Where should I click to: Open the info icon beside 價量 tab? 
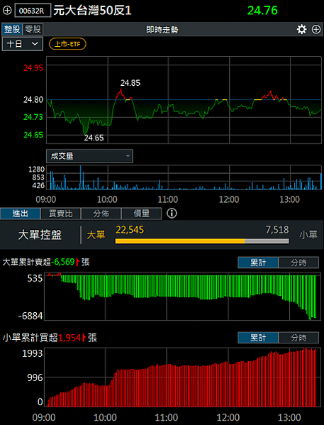(172, 214)
